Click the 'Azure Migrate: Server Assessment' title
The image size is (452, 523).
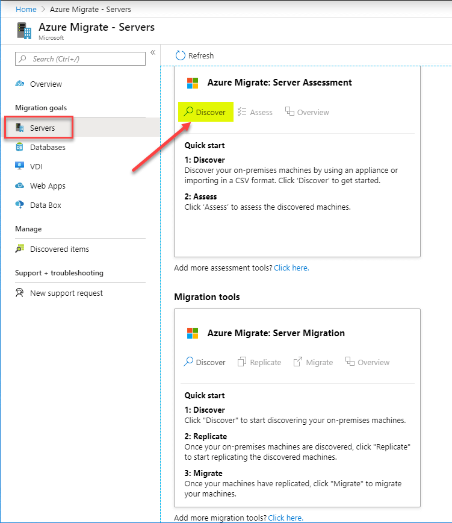coord(279,83)
